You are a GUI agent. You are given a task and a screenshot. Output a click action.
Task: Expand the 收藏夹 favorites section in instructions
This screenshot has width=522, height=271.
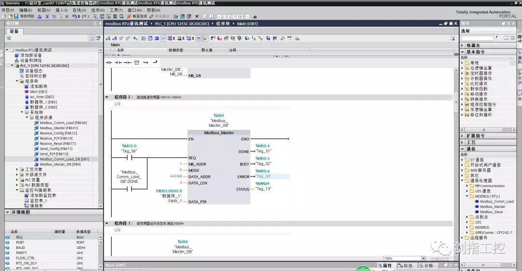pyautogui.click(x=463, y=45)
